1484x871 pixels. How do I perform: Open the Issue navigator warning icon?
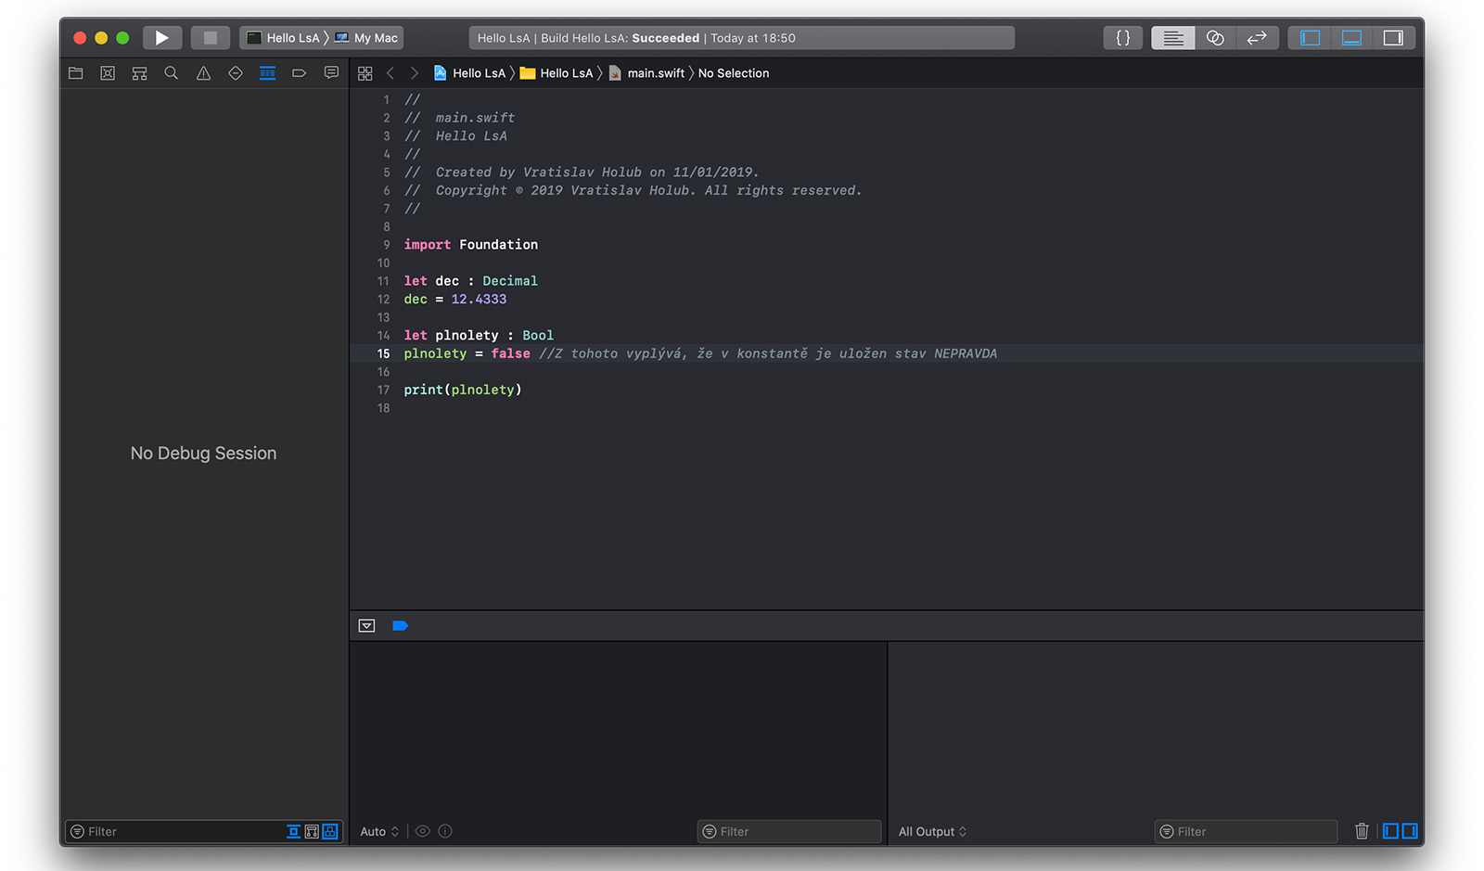[203, 73]
